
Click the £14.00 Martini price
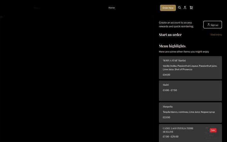pos(166,75)
